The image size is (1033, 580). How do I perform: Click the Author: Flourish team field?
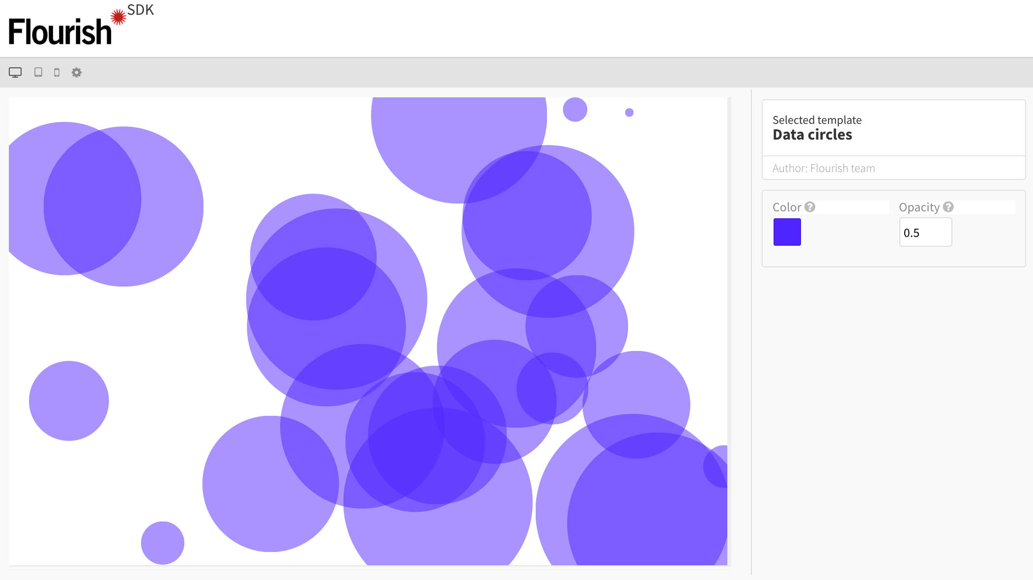(823, 168)
